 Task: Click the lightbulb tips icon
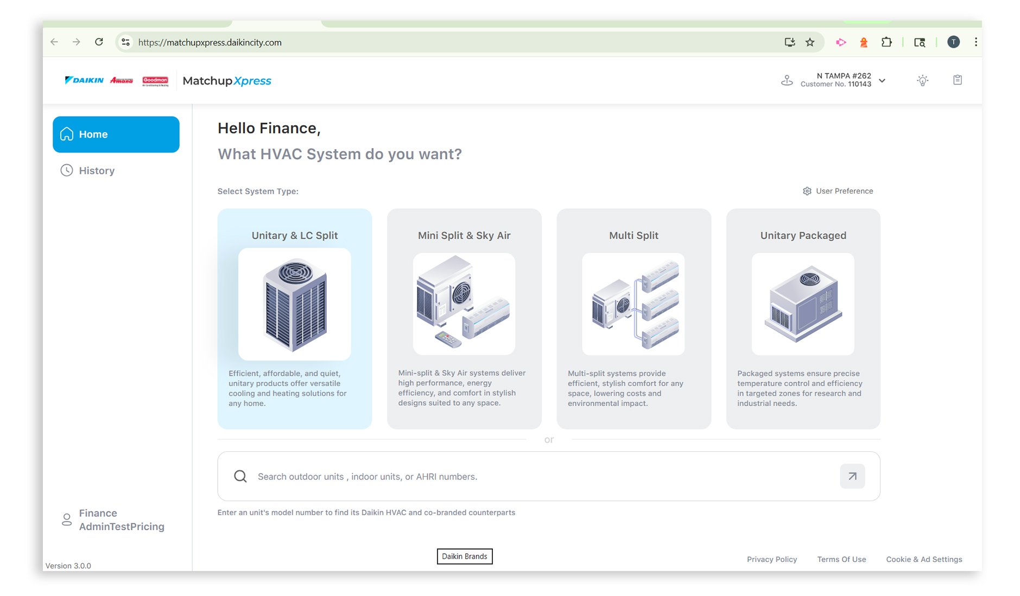click(922, 80)
